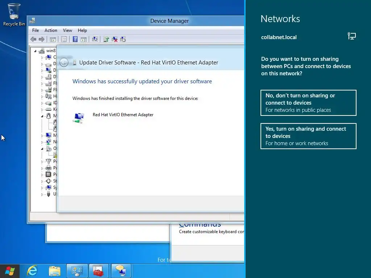Open File Explorer from the taskbar
Screen dimensions: 371x278
coord(55,271)
